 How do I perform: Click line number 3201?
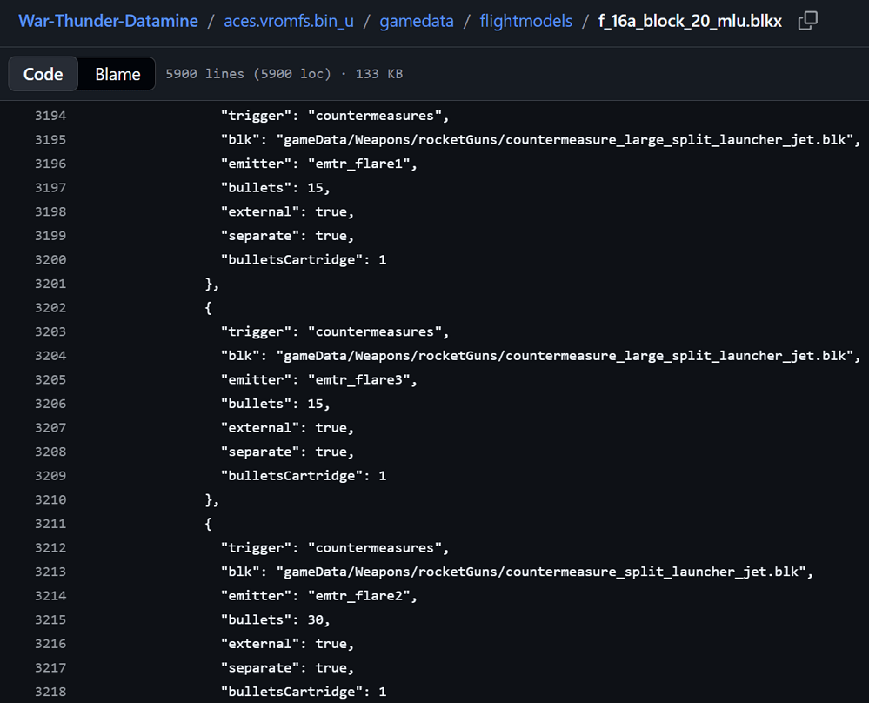coord(50,284)
